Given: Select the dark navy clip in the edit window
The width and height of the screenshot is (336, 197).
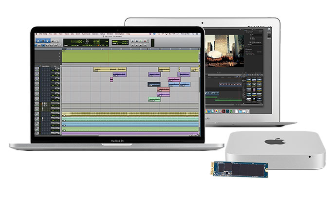Looking at the screenshot, I should tap(154, 84).
